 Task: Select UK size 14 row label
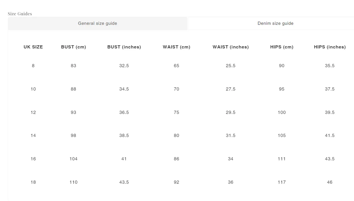pyautogui.click(x=33, y=136)
